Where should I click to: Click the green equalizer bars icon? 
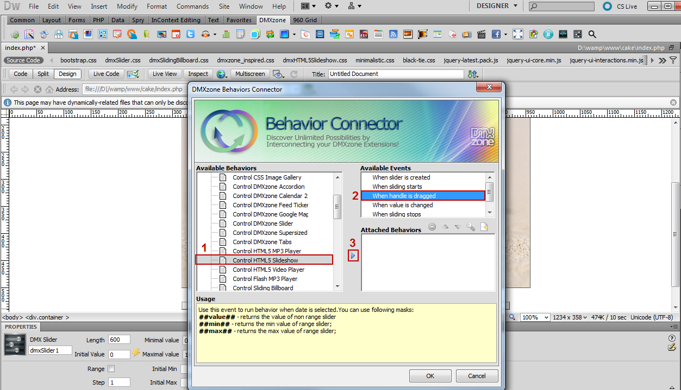tap(226, 34)
